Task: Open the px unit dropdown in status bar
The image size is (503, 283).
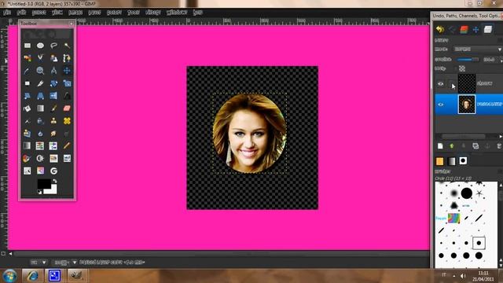Action: (39, 262)
